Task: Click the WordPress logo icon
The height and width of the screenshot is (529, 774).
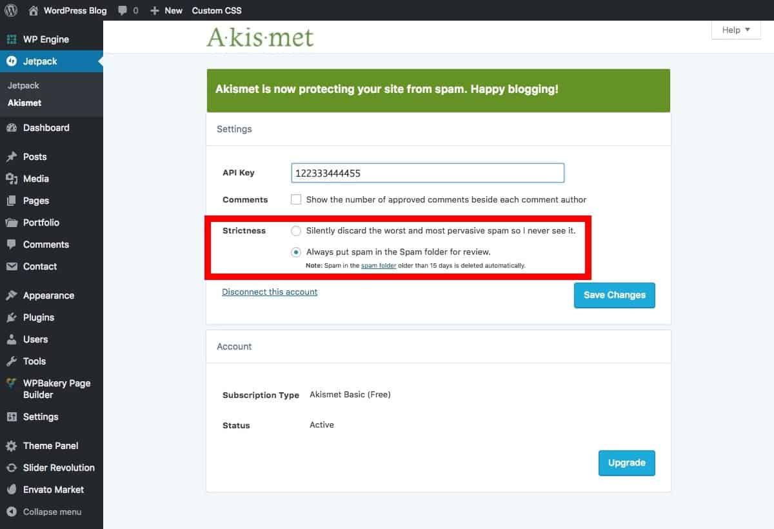Action: (11, 10)
